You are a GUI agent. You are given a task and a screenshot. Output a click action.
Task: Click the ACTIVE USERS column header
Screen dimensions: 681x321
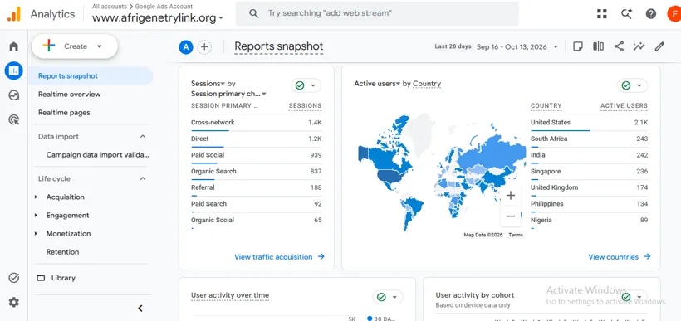624,105
